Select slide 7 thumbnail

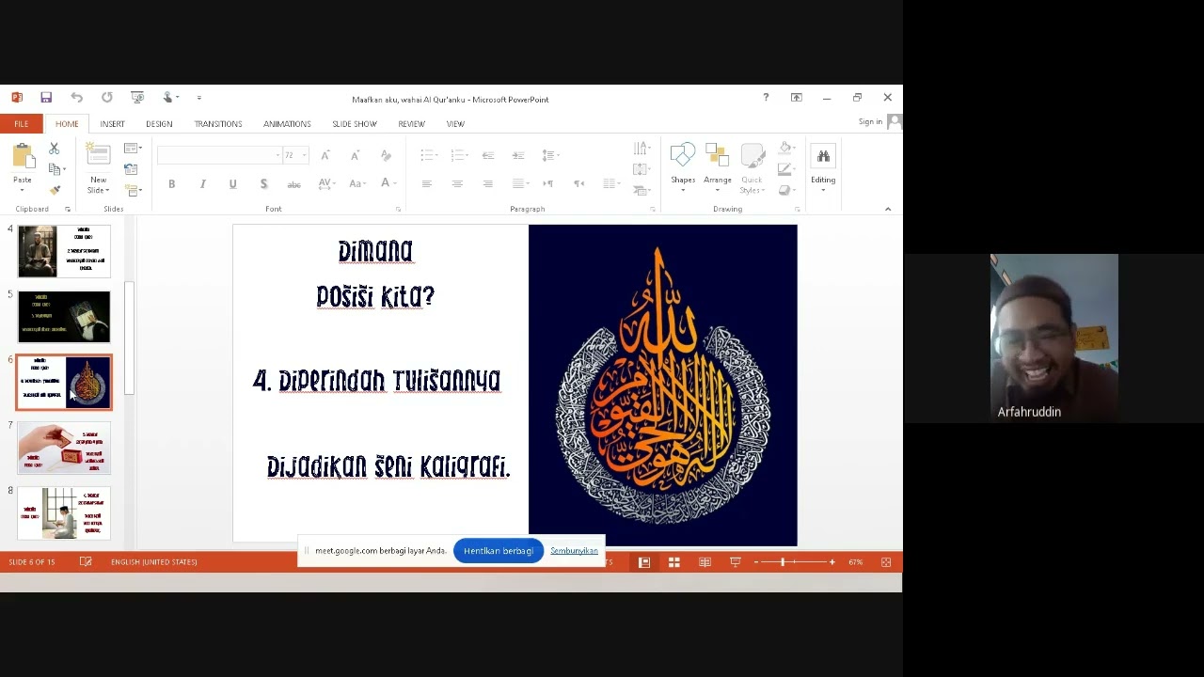click(64, 448)
